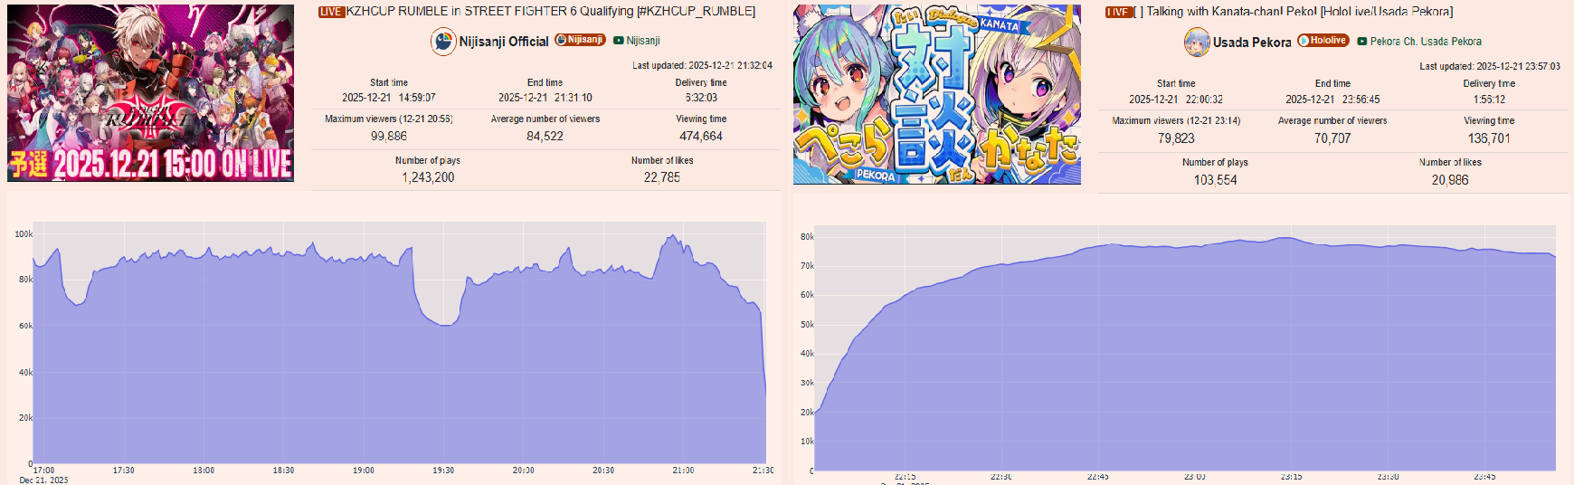Select start time value 2025-12-21 22:00:32
The height and width of the screenshot is (485, 1574).
pos(1176,100)
